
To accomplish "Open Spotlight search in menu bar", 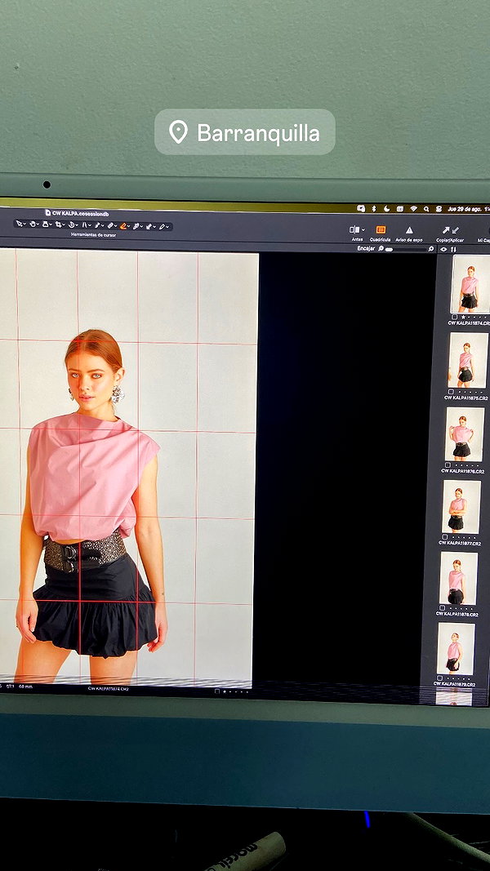I will point(426,209).
